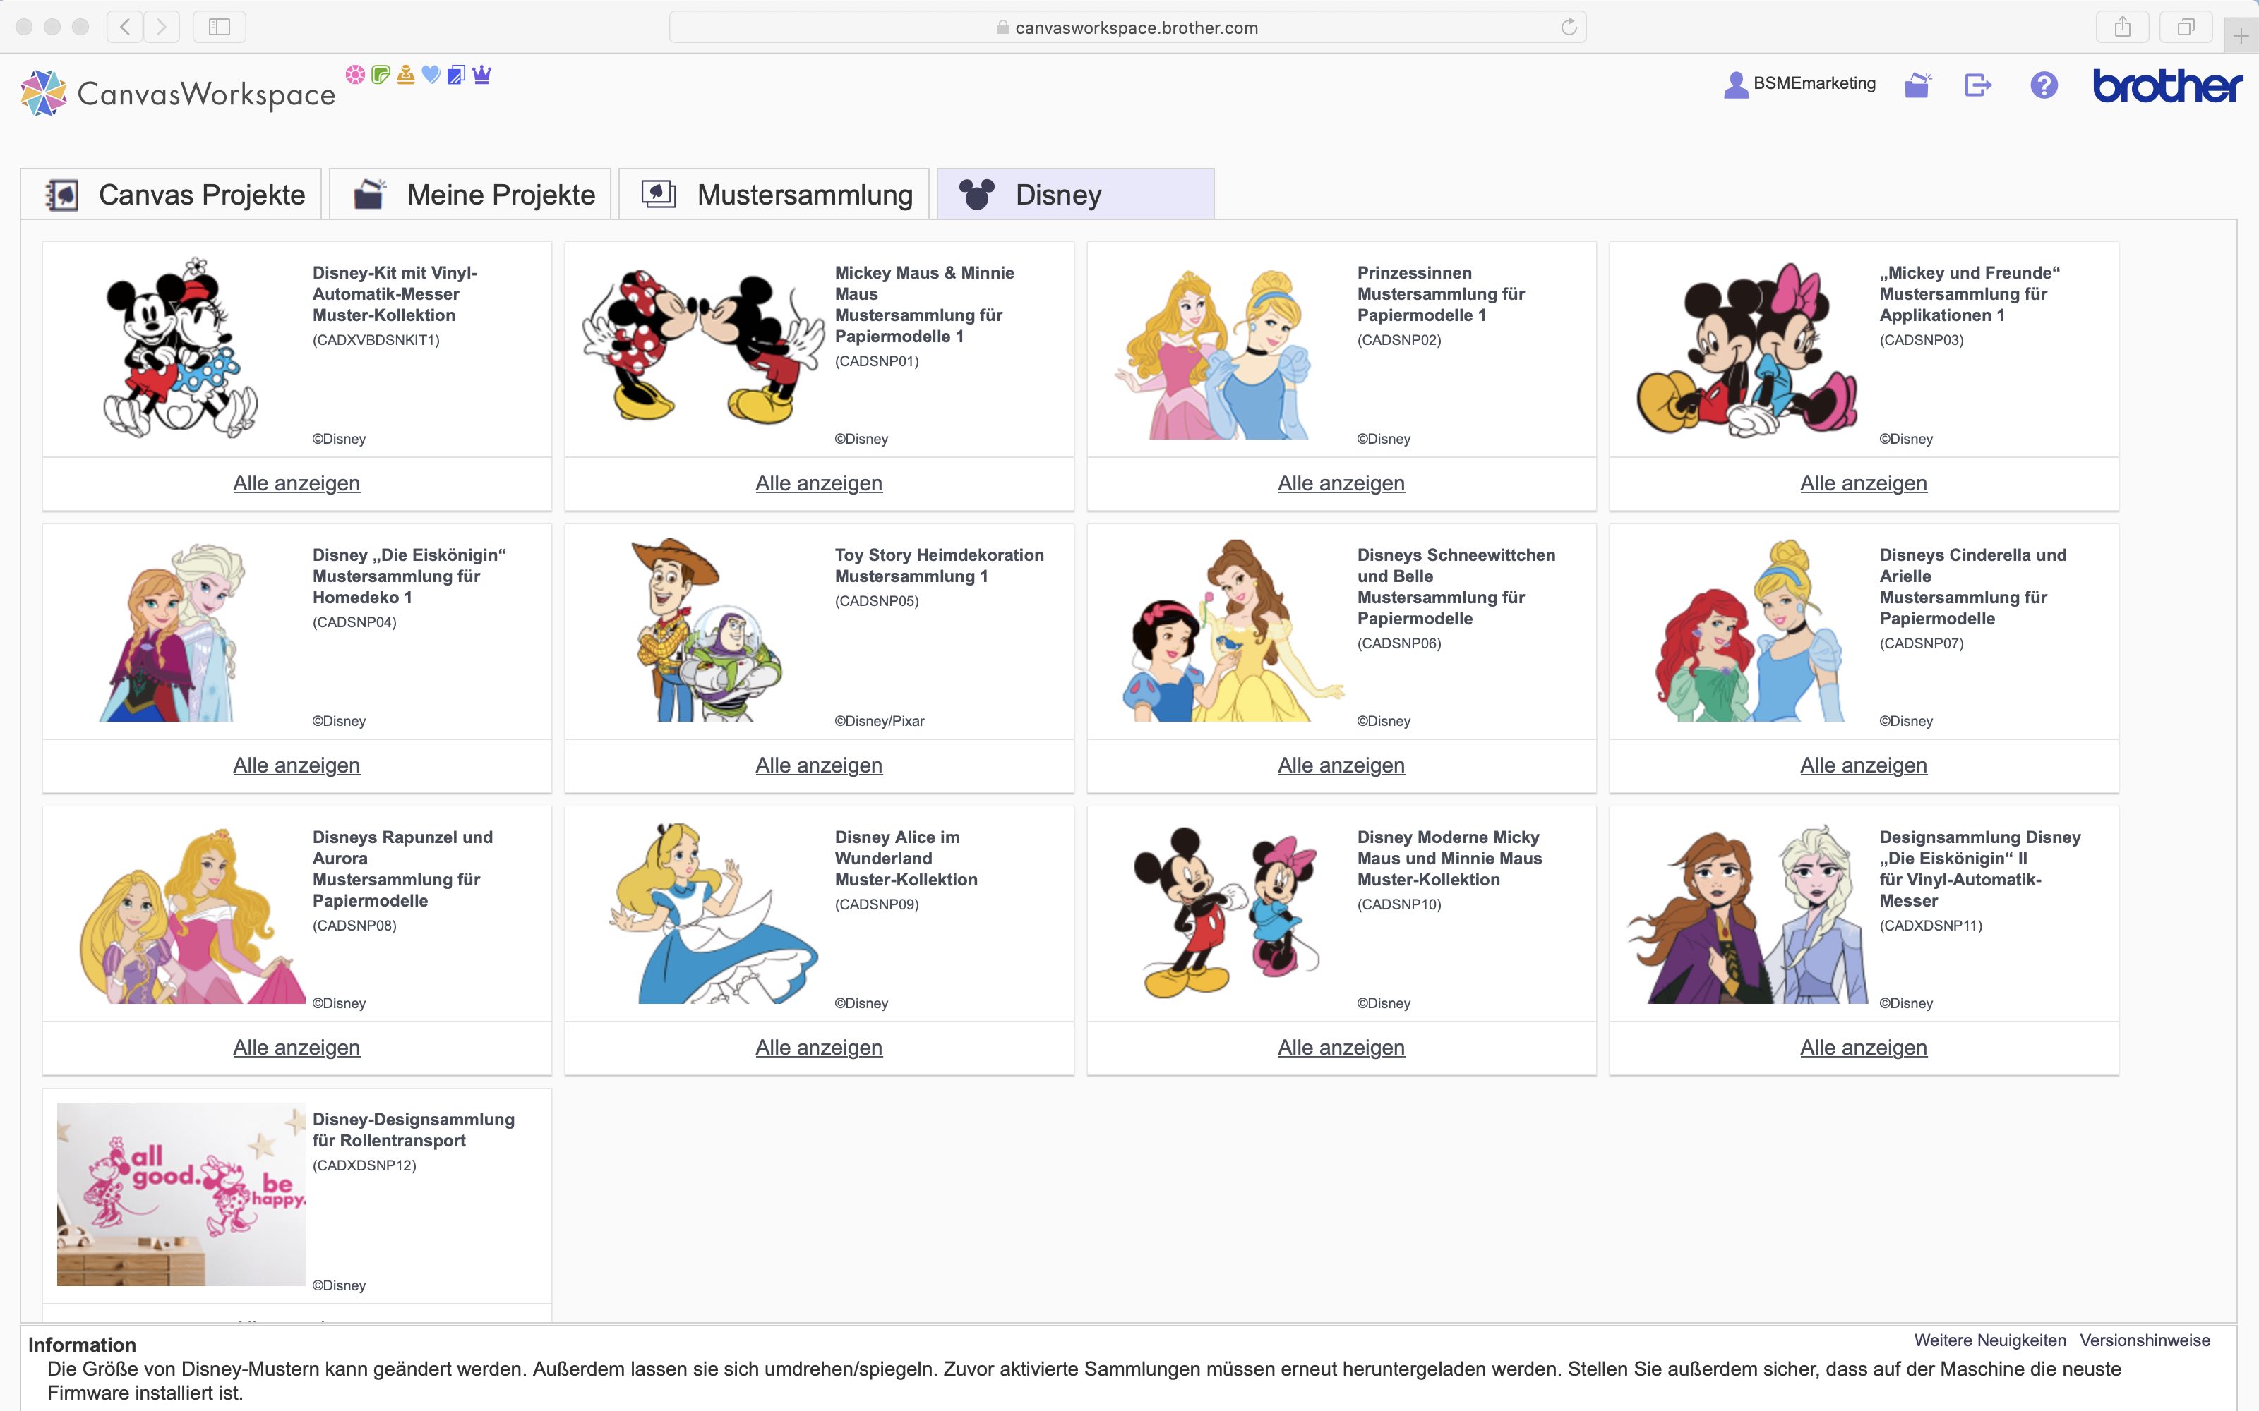This screenshot has width=2259, height=1411.
Task: Open the Eiskönigin II Anna and Elsa thumbnail
Action: tap(1749, 914)
